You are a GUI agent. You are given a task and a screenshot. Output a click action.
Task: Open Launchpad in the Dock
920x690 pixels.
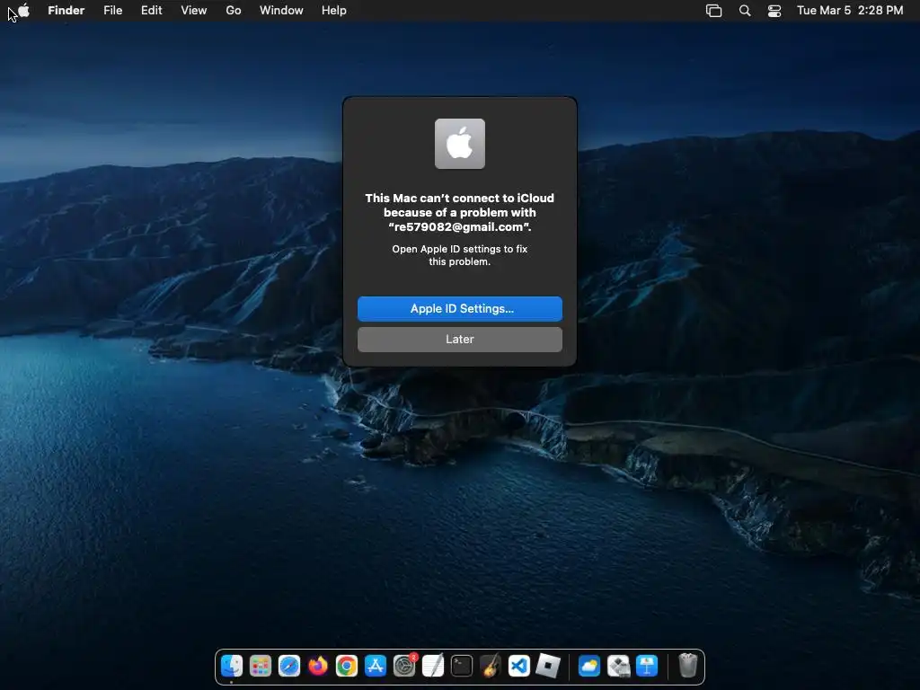(261, 666)
